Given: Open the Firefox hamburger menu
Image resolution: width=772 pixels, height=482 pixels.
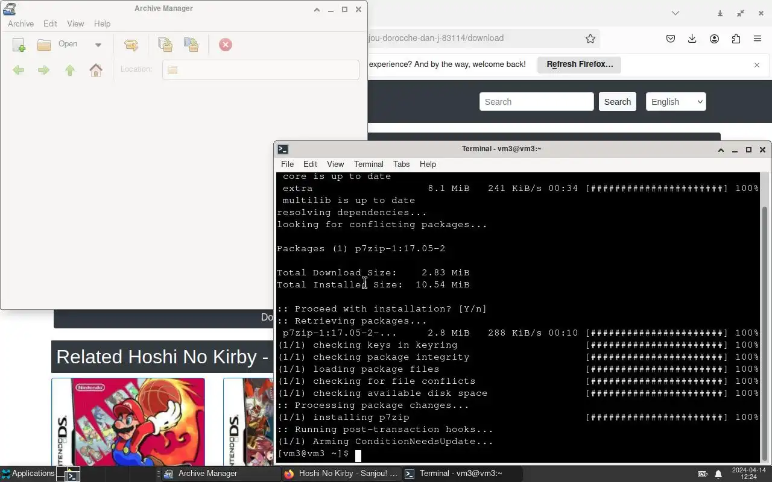Looking at the screenshot, I should coord(758,39).
